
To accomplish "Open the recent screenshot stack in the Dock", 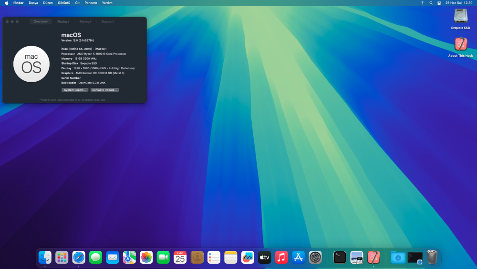I will point(415,258).
